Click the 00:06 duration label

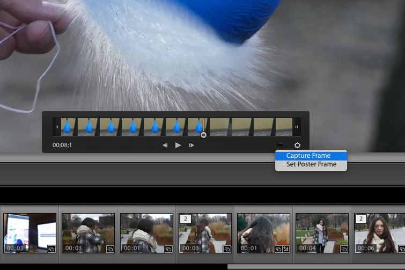point(366,249)
